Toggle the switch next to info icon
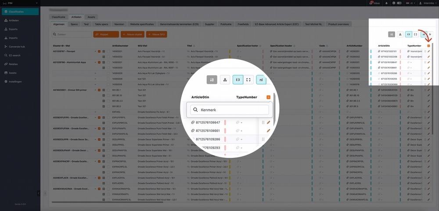Viewport: 439px width, 211px height. click(399, 3)
